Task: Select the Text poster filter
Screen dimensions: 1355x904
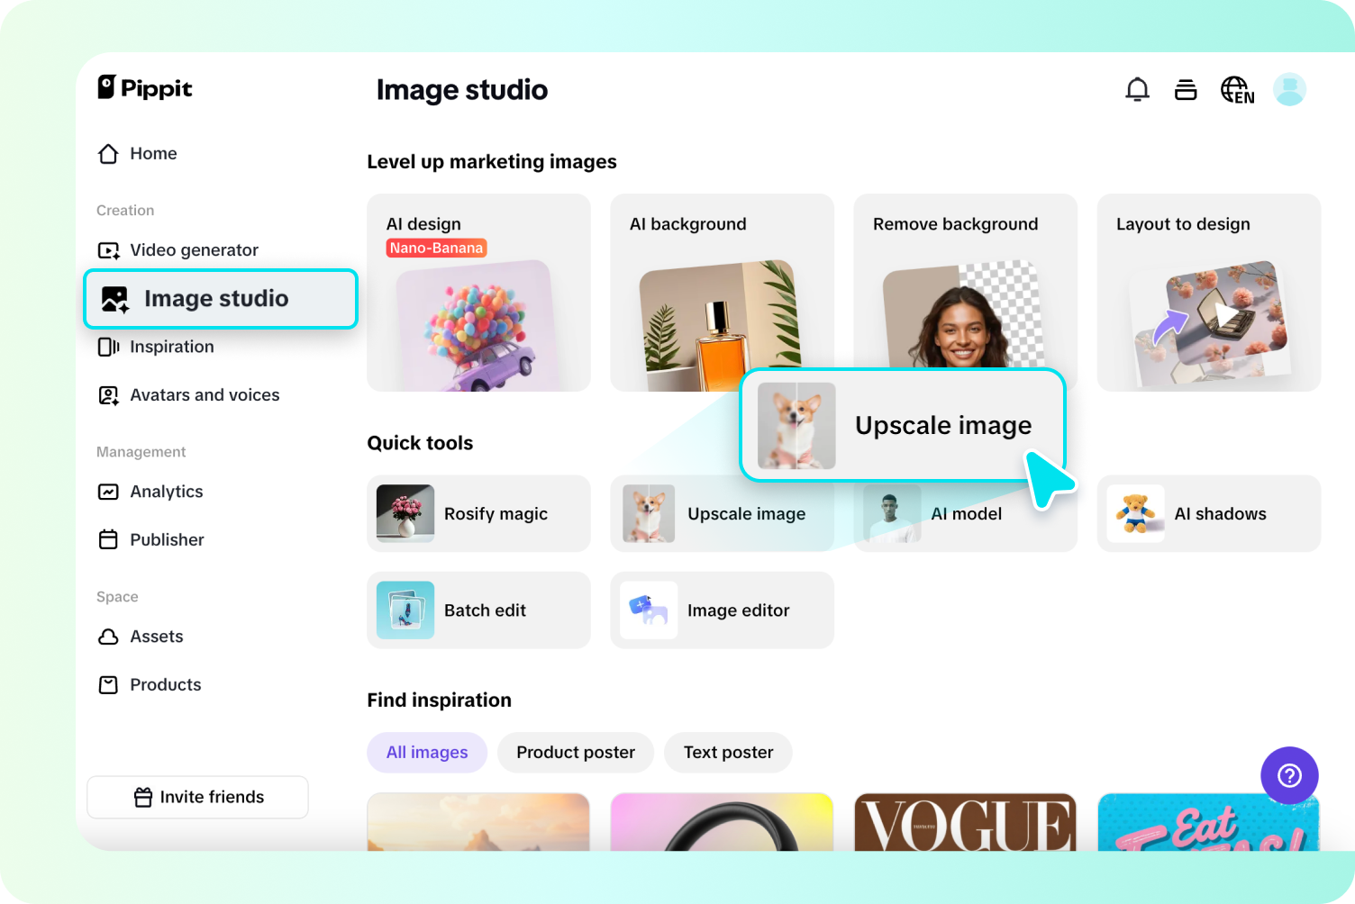Action: pyautogui.click(x=728, y=752)
